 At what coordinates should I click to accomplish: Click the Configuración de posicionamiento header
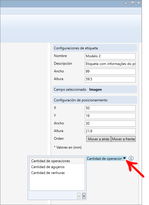(95, 100)
